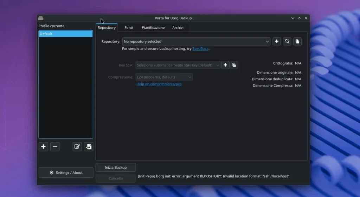Create a new SSH key
The height and width of the screenshot is (197, 360).
pyautogui.click(x=225, y=65)
